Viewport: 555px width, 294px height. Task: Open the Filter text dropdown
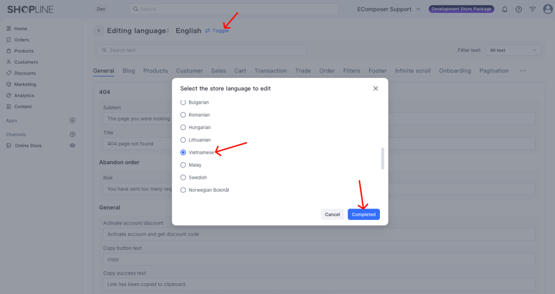tap(513, 50)
